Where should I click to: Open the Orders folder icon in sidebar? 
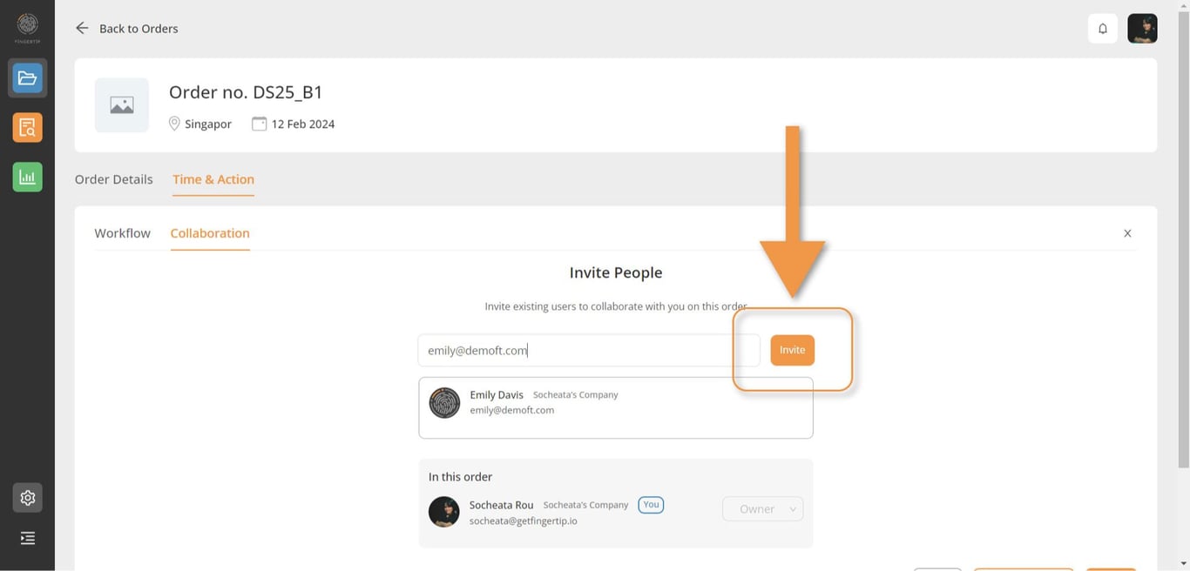27,77
